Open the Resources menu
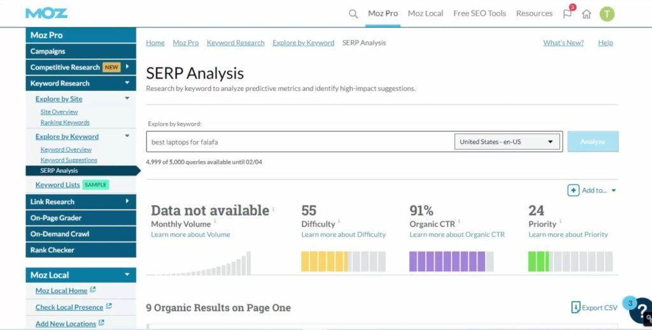 click(534, 13)
